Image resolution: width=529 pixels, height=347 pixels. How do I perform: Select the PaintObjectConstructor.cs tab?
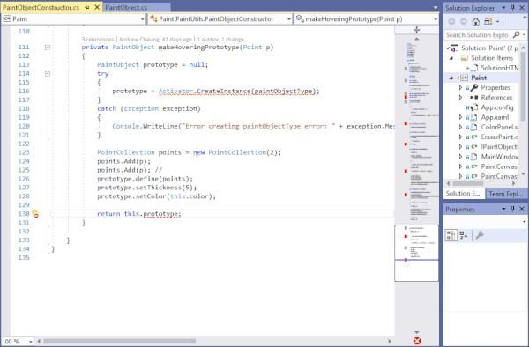coord(41,7)
